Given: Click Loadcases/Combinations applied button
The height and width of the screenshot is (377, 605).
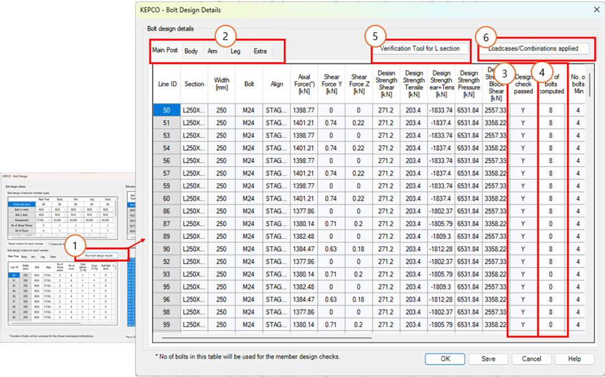Looking at the screenshot, I should coord(533,48).
